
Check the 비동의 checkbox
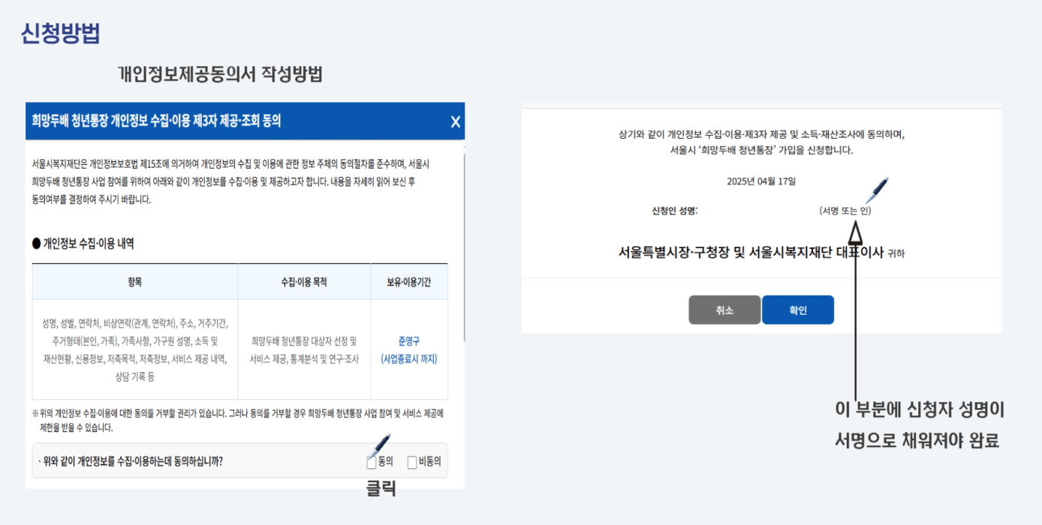[411, 463]
